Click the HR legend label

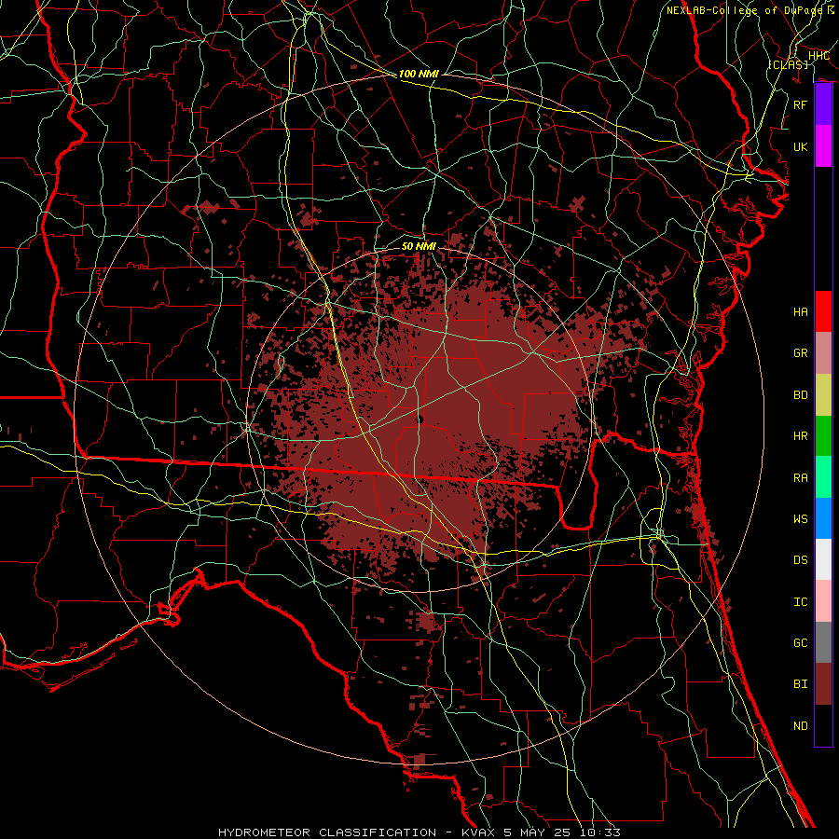point(801,436)
